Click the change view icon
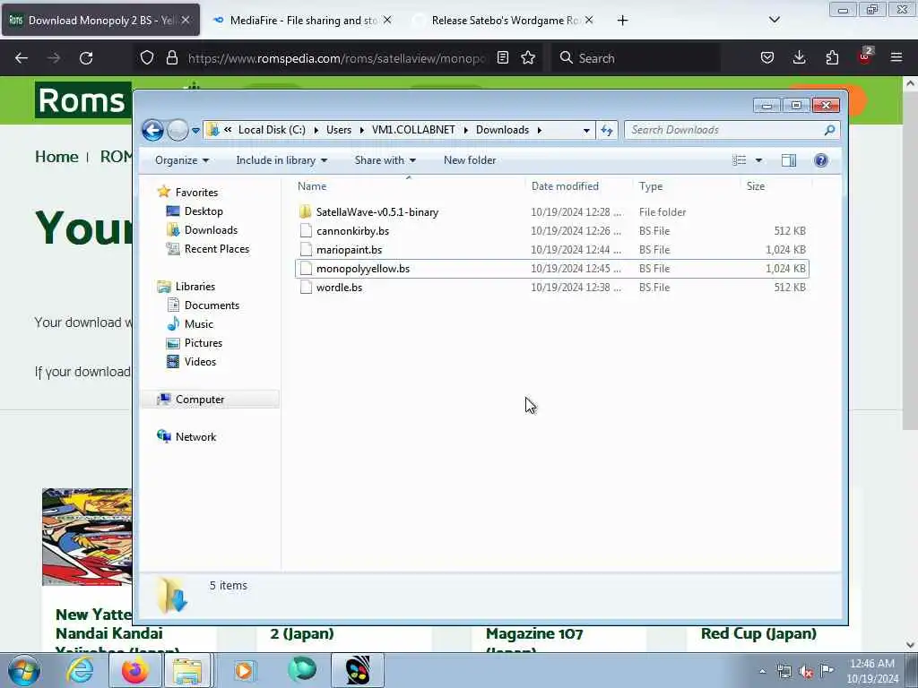Screen dimensions: 918x688 pyautogui.click(x=740, y=160)
